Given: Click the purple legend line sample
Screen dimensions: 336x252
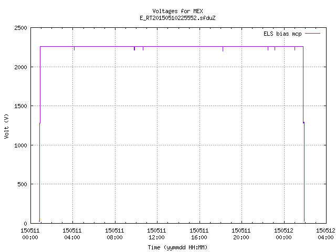Looking at the screenshot, I should point(312,34).
